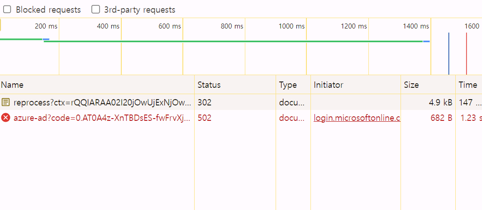Click the 1200 ms timeline label
Screen dimensions: 482x210
coord(354,26)
